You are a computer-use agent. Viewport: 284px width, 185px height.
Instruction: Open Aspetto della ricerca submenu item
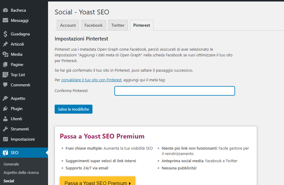[21, 172]
